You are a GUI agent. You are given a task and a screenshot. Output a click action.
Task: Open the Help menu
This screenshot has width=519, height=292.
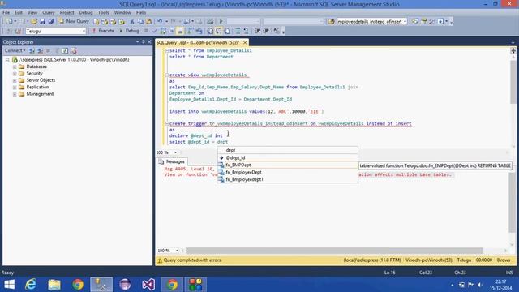141,13
